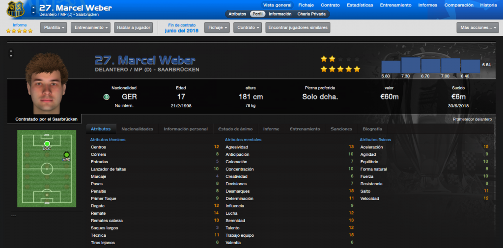Click the German nationality flag icon
The height and width of the screenshot is (248, 503).
pos(106,97)
